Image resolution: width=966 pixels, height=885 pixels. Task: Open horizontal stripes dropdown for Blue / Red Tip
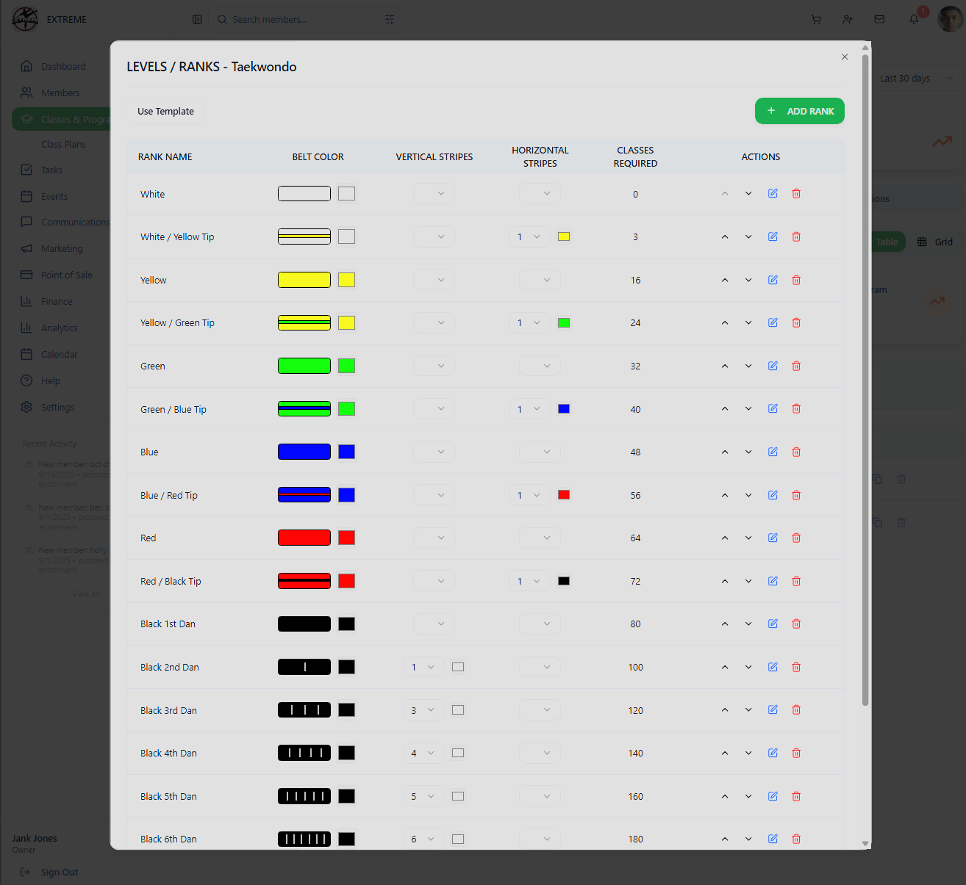coord(529,495)
